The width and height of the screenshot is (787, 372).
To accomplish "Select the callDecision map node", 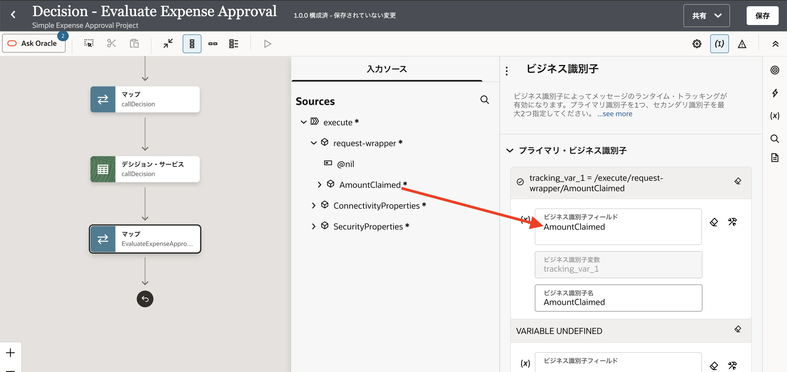I will pyautogui.click(x=145, y=100).
